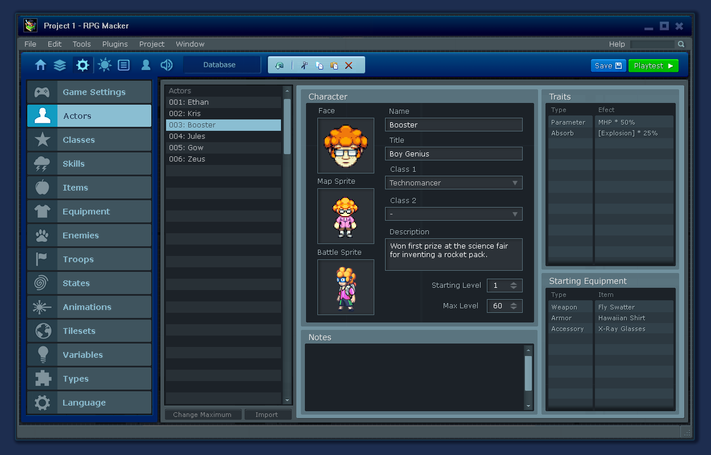The image size is (711, 455).
Task: Open the Troops category
Action: [x=89, y=259]
